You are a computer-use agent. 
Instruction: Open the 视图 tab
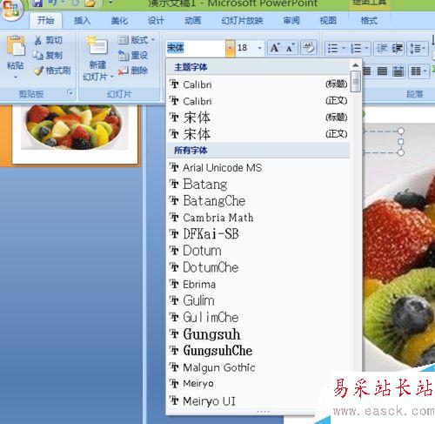328,21
